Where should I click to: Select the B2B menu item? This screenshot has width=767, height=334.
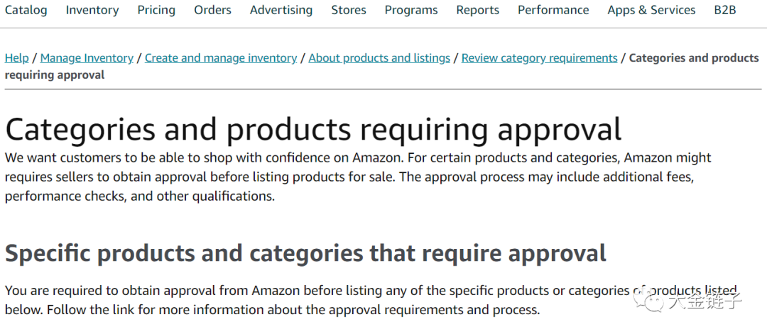(725, 10)
